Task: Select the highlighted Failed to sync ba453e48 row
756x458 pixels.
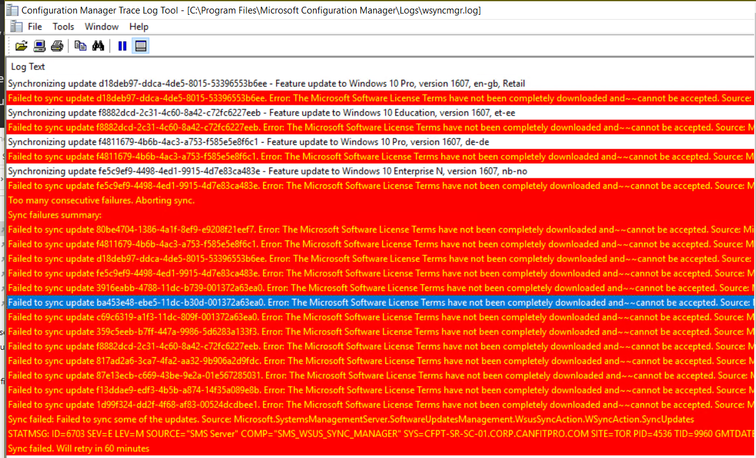Action: pos(380,302)
